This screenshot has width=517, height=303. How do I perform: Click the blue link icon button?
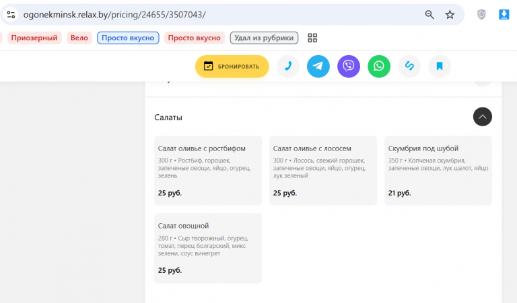(409, 67)
